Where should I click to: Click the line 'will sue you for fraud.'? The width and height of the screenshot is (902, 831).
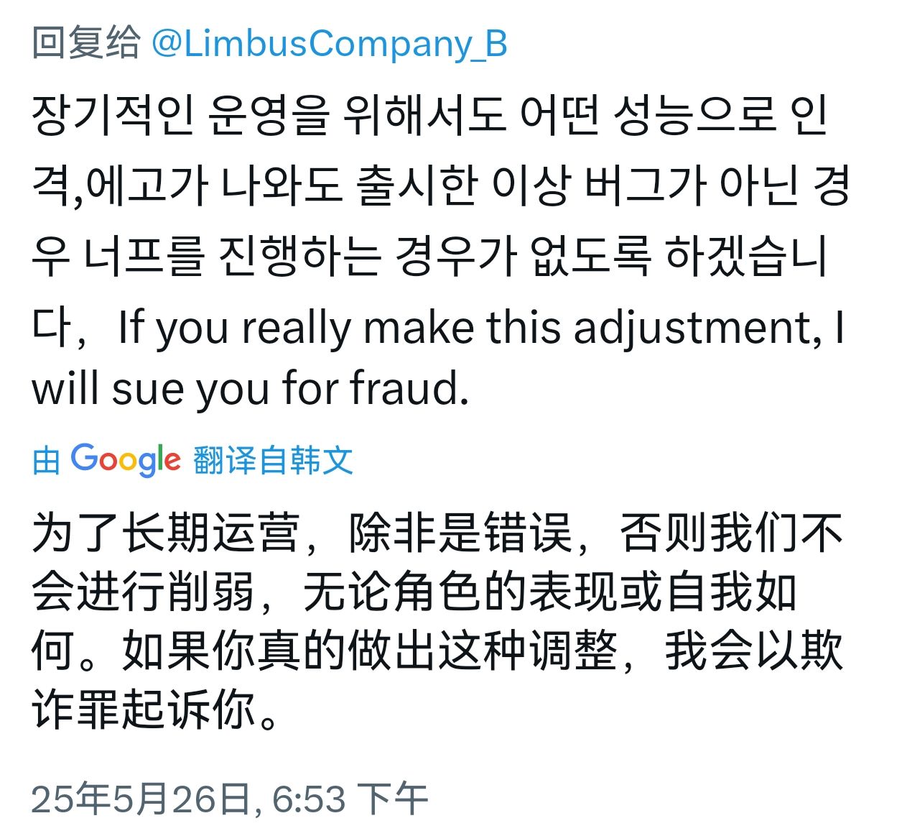[x=251, y=388]
